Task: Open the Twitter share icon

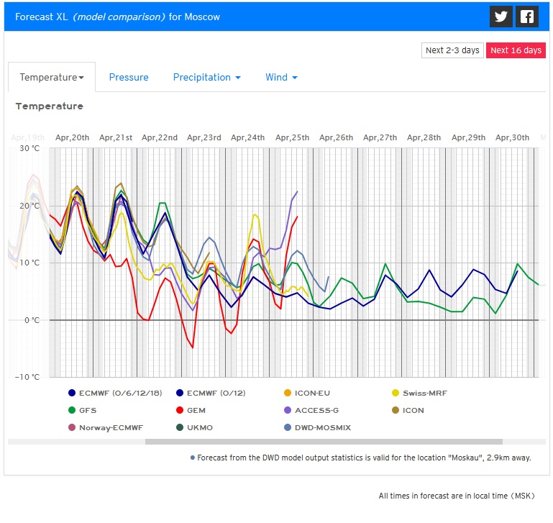Action: 501,17
